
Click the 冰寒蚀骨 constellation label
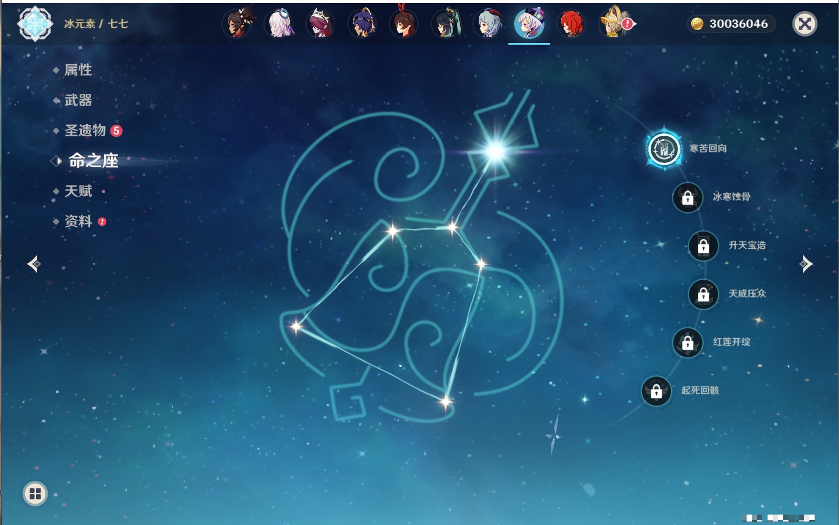[x=732, y=197]
